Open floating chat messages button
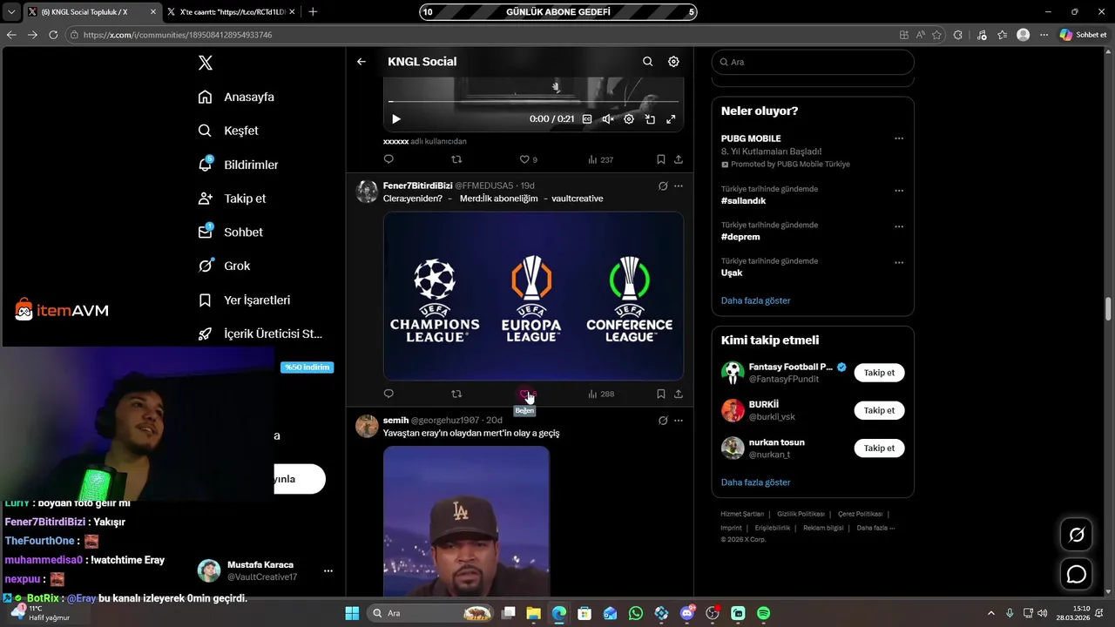The height and width of the screenshot is (627, 1115). pyautogui.click(x=1077, y=575)
